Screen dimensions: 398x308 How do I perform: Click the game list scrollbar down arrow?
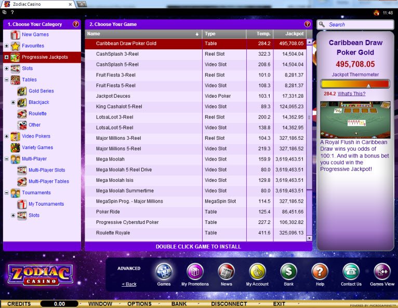click(309, 238)
